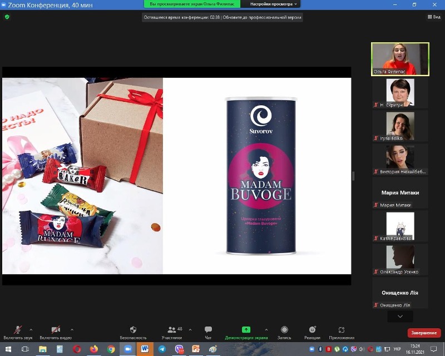Image resolution: width=445 pixels, height=356 pixels.
Task: Open Calculator from taskbar
Action: [60, 349]
